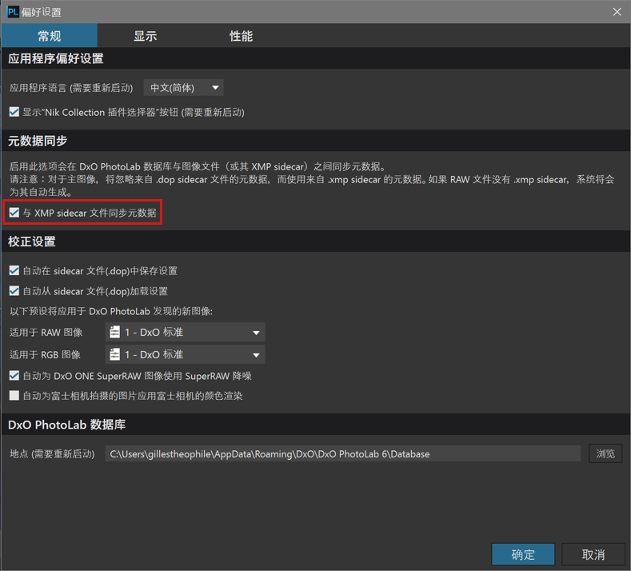Click the 以下预设将应用于 DxO PhotoLab 发现的新图像 text
Viewport: 631px width, 571px height.
(x=111, y=311)
